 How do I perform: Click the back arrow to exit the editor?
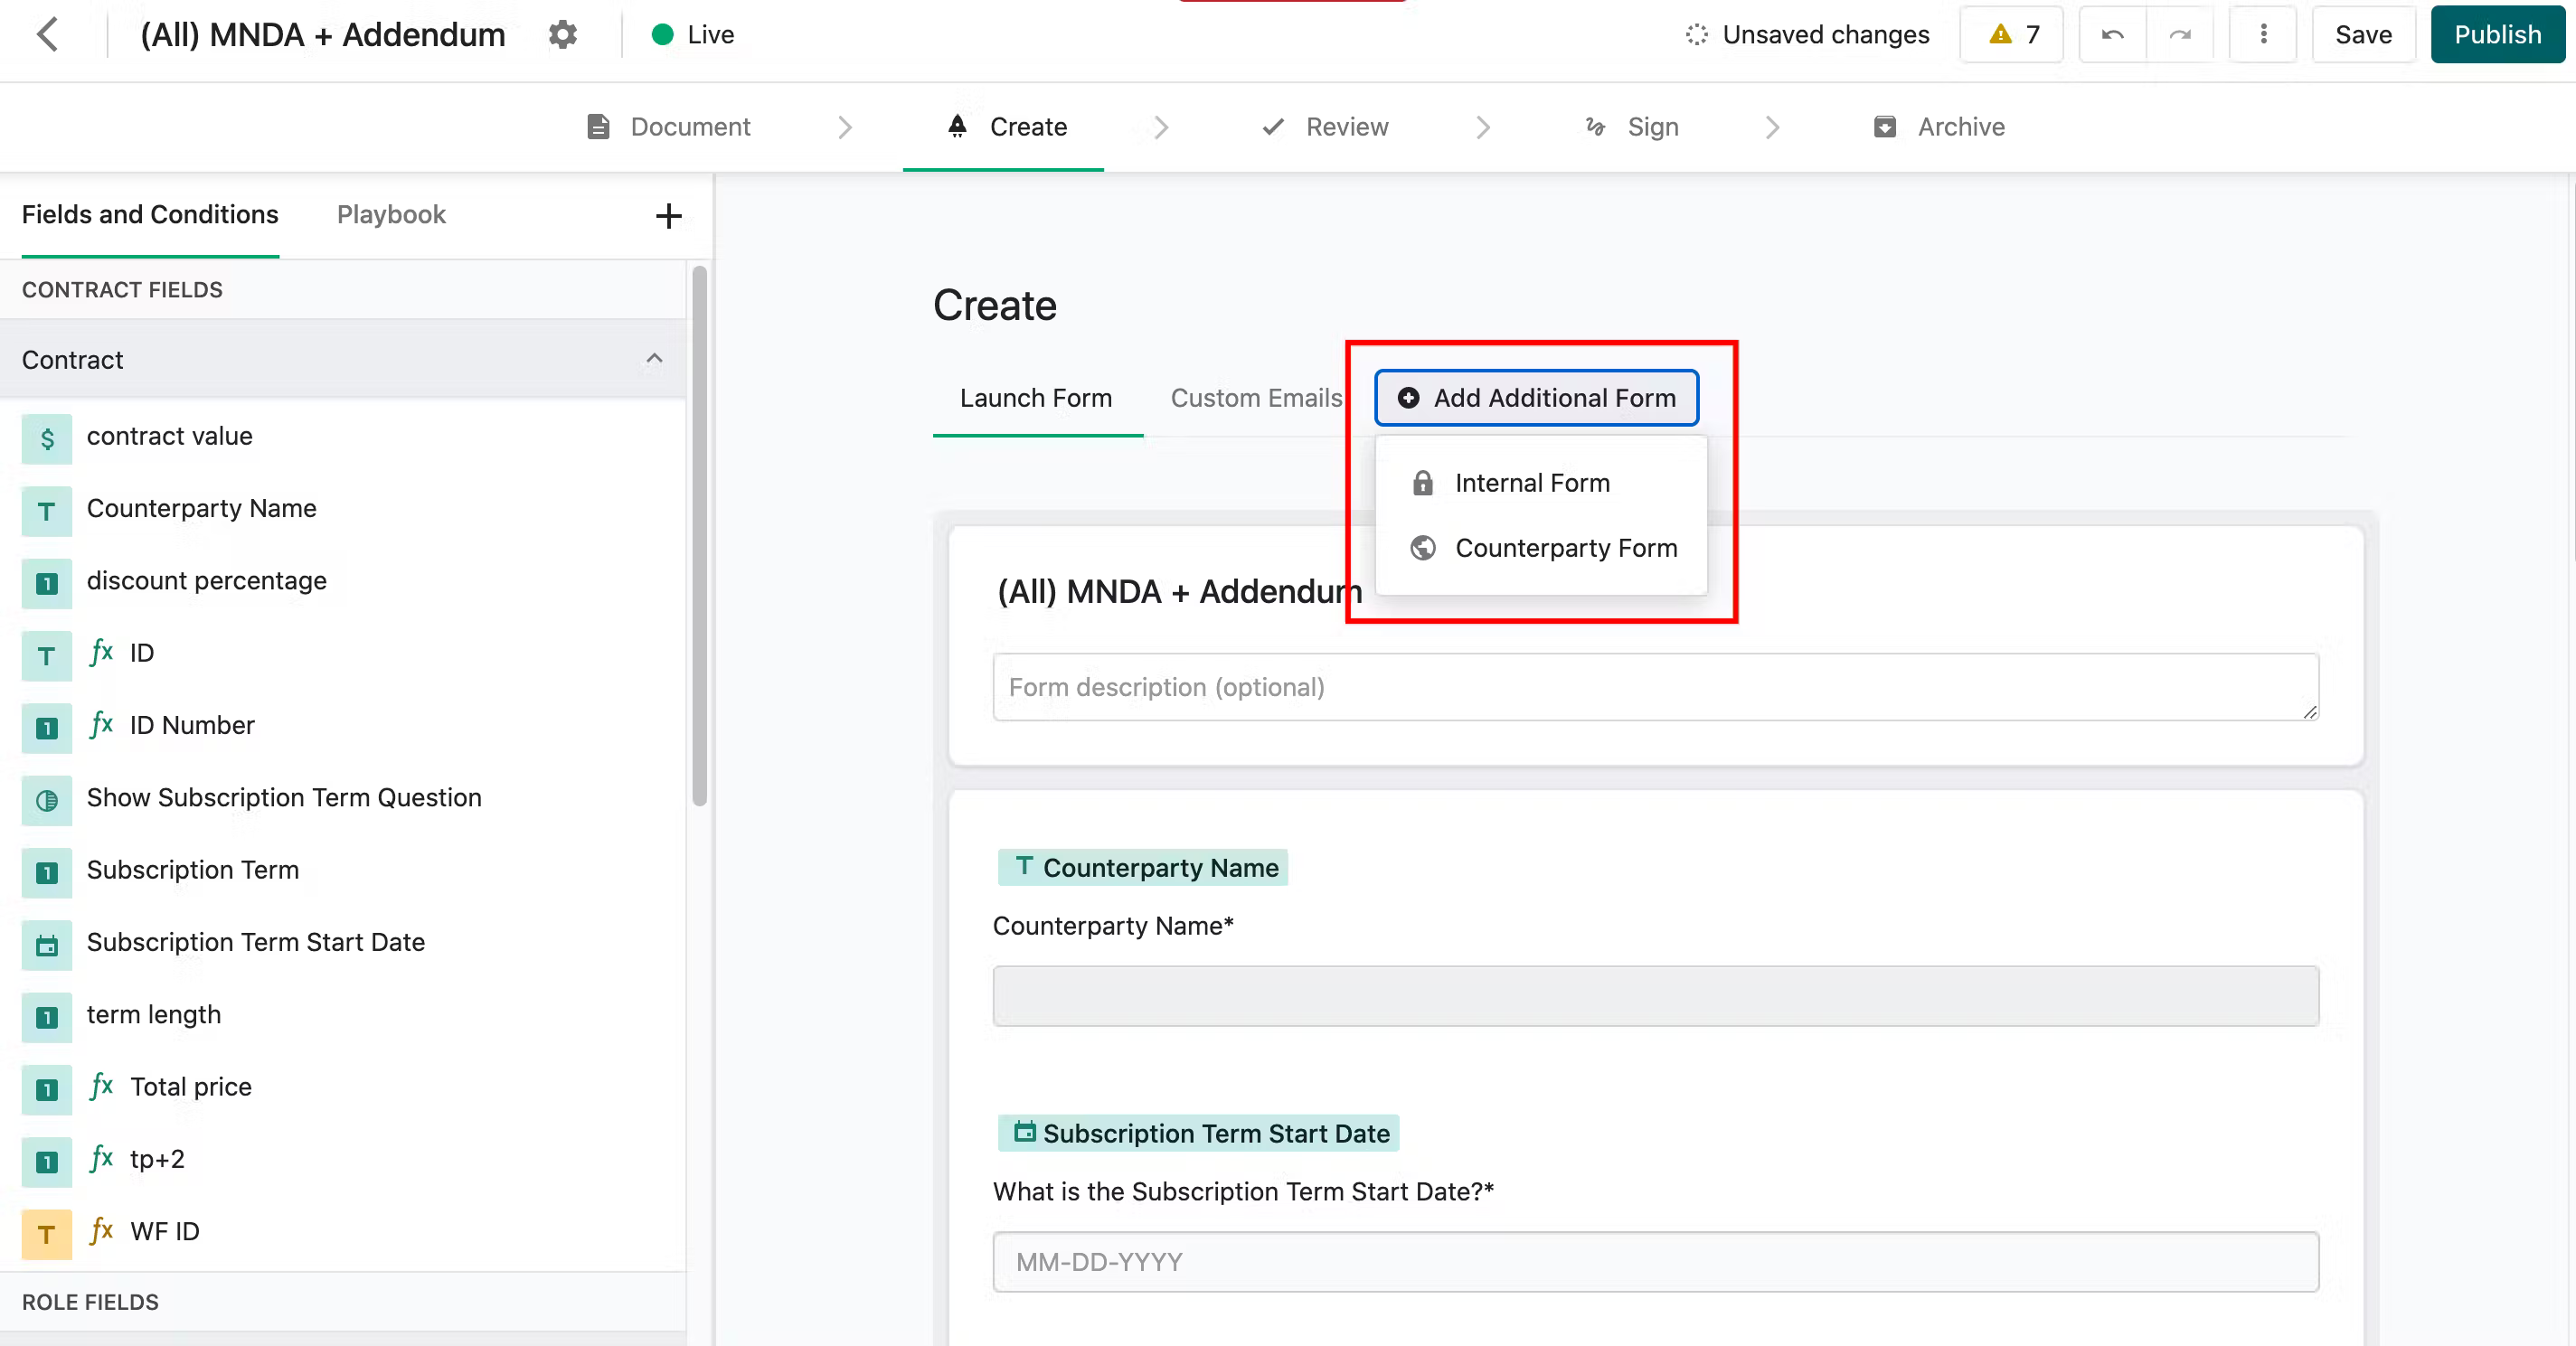click(x=48, y=33)
